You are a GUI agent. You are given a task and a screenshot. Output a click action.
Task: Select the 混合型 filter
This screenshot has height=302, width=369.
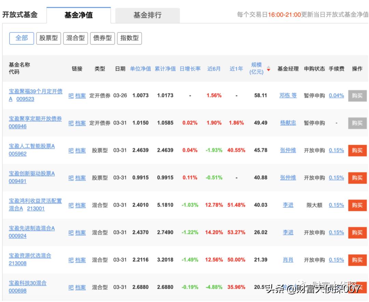click(76, 38)
